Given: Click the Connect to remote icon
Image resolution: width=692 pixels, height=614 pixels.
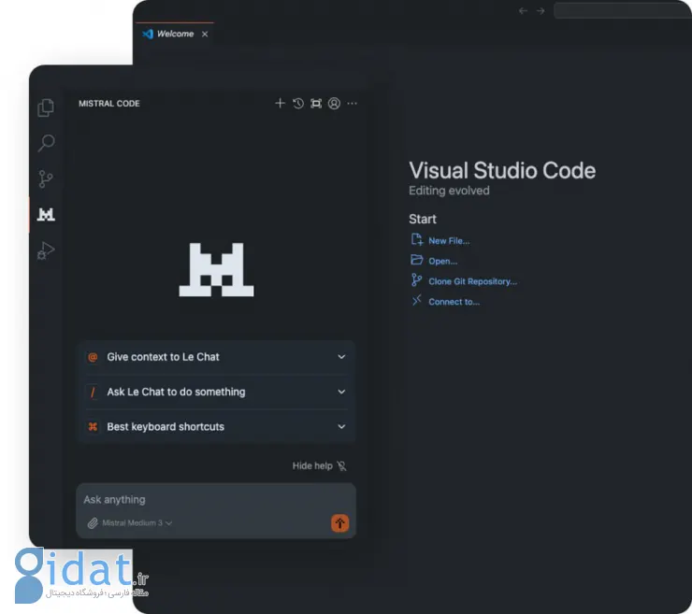Looking at the screenshot, I should tap(417, 300).
